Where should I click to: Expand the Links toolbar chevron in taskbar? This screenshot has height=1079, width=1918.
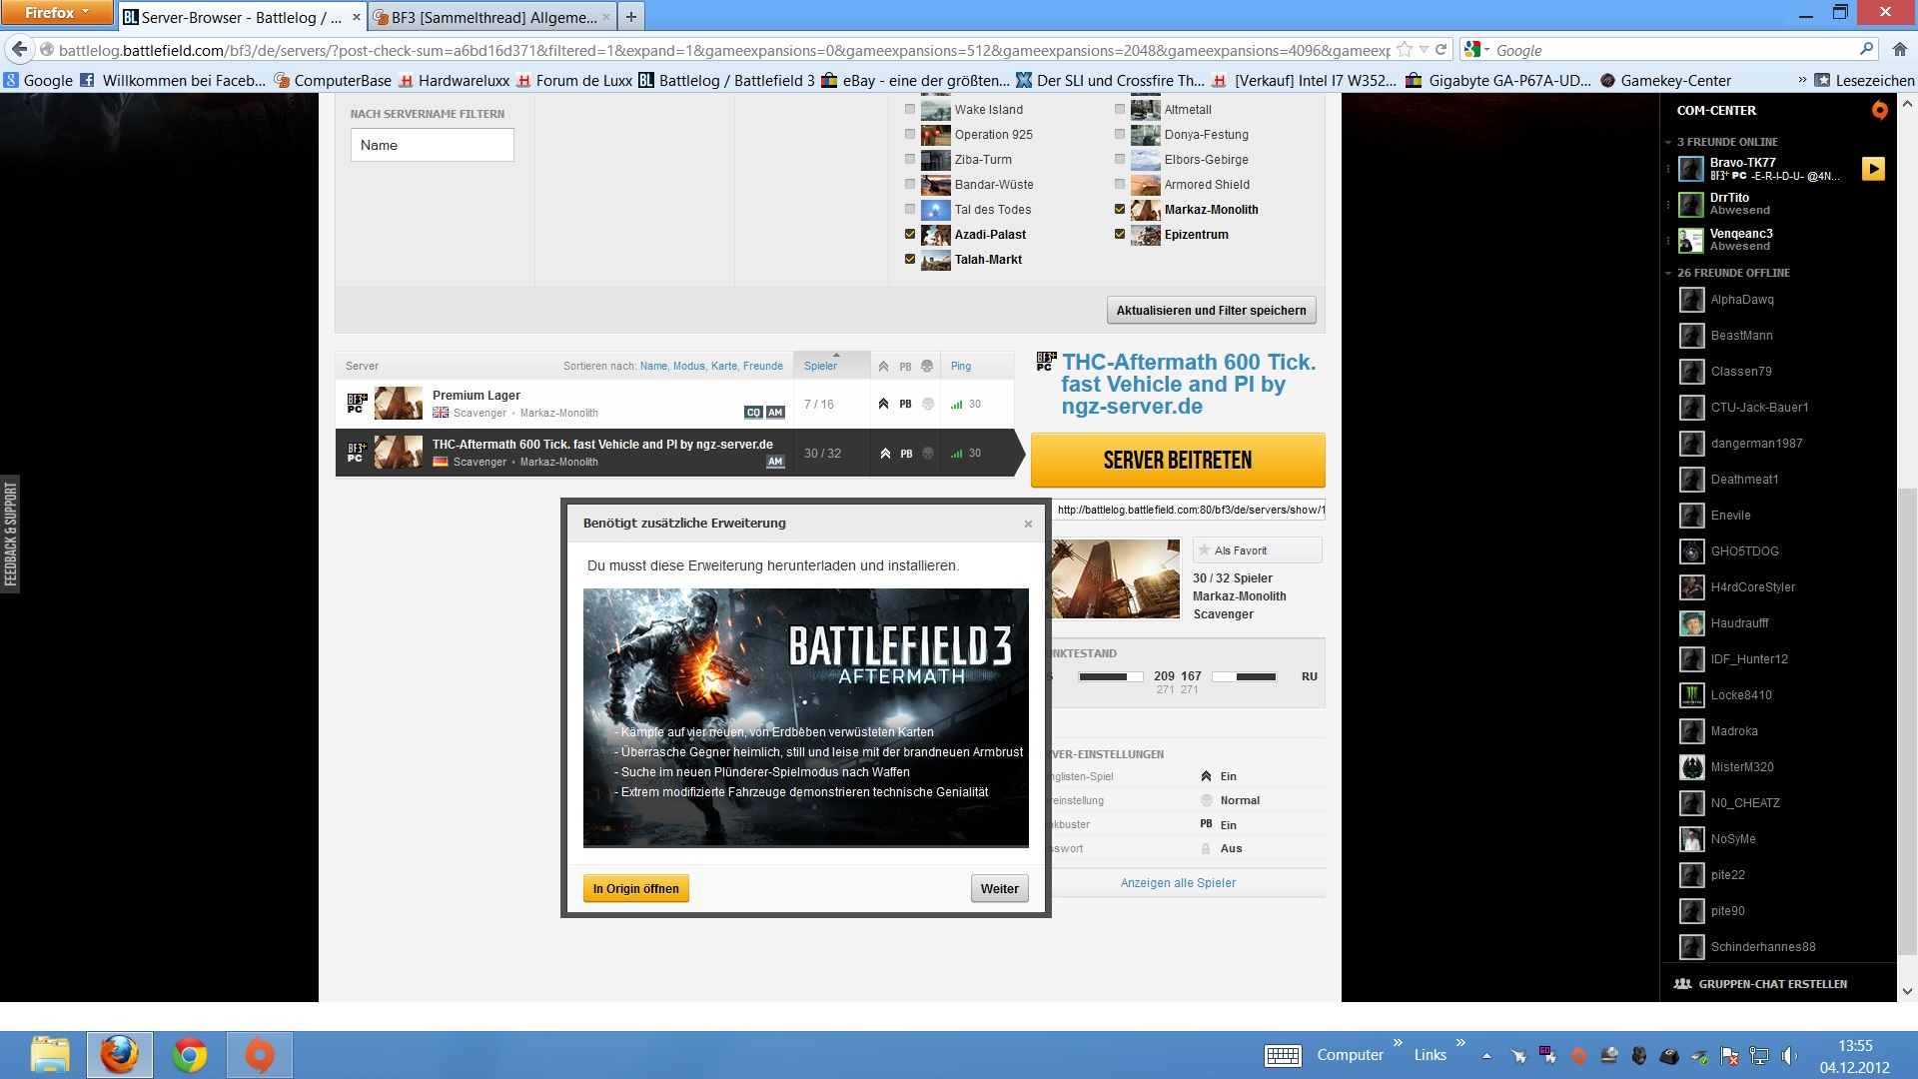click(1460, 1043)
